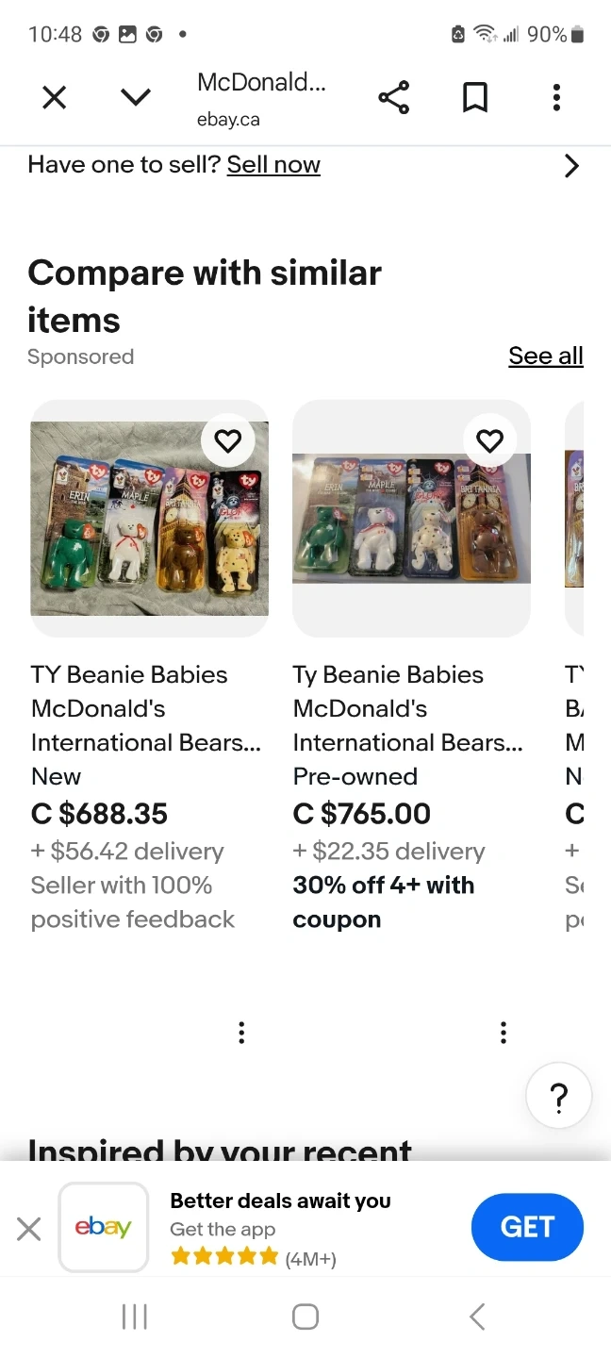Expand the Have one to sell arrow
Screen dimensions: 611x1358
tap(571, 166)
